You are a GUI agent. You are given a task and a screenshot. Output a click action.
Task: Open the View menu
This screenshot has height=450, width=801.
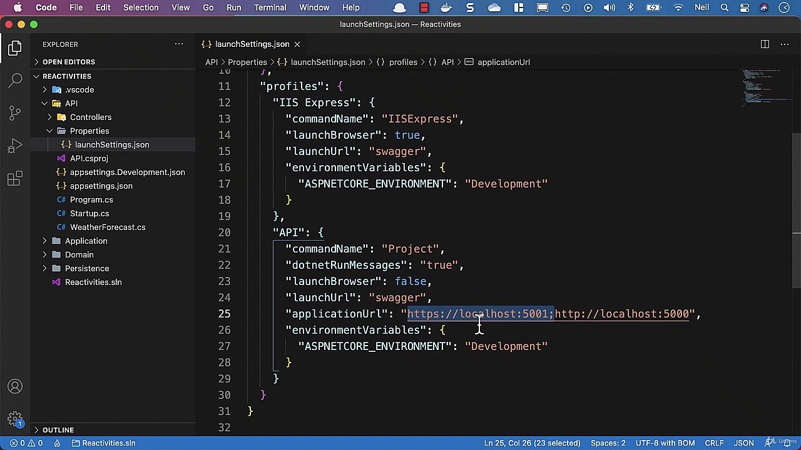click(180, 7)
